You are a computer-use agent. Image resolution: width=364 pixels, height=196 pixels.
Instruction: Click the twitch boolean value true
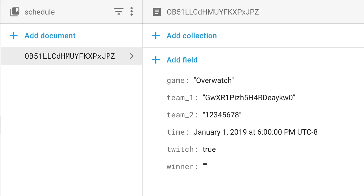click(x=209, y=149)
